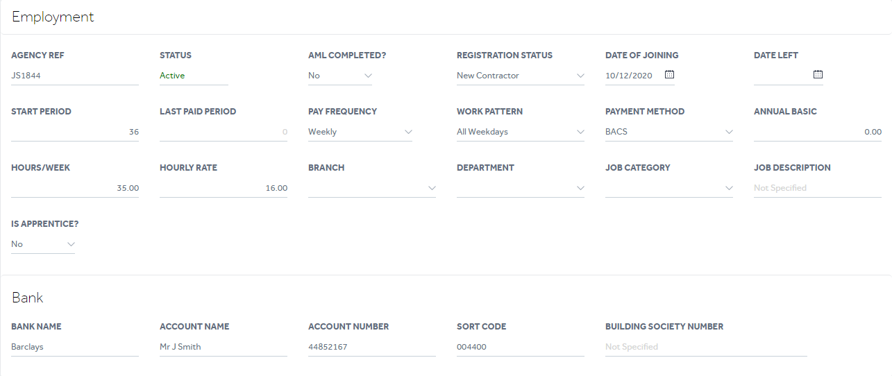This screenshot has height=376, width=892.
Task: Expand the Job Category dropdown
Action: coord(669,188)
